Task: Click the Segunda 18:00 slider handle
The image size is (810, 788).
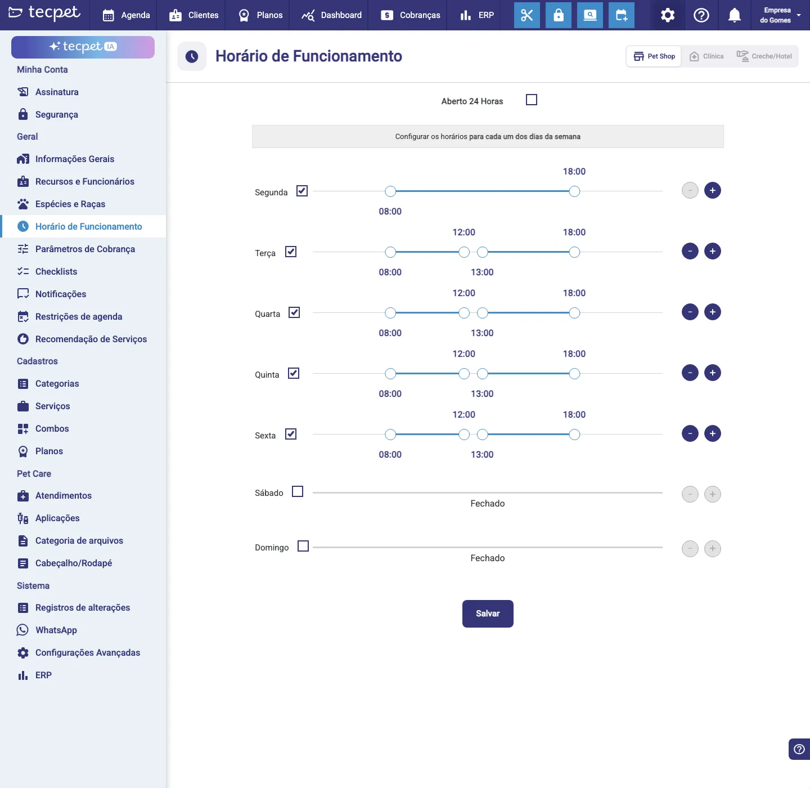Action: coord(574,191)
